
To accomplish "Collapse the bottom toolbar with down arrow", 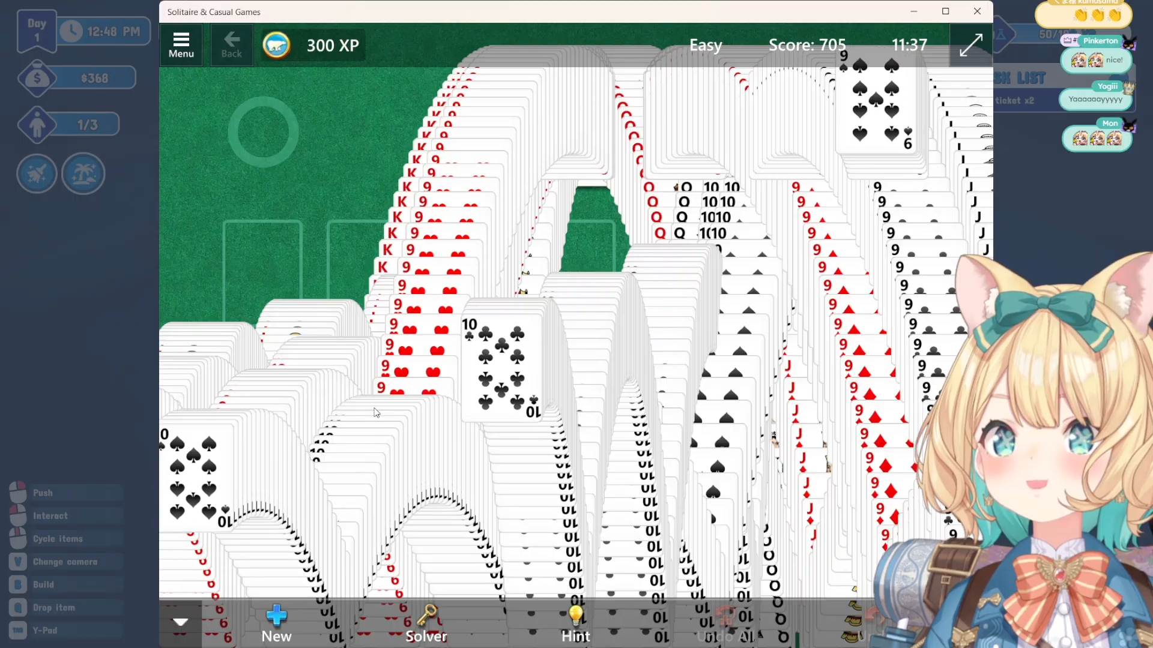I will [180, 622].
